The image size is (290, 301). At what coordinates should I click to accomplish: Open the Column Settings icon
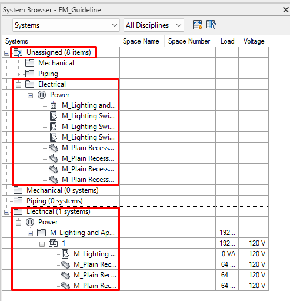coord(211,25)
